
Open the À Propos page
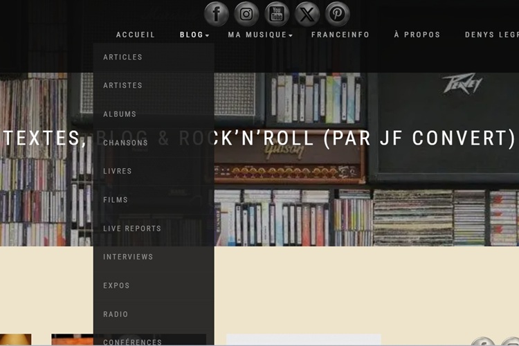[417, 35]
